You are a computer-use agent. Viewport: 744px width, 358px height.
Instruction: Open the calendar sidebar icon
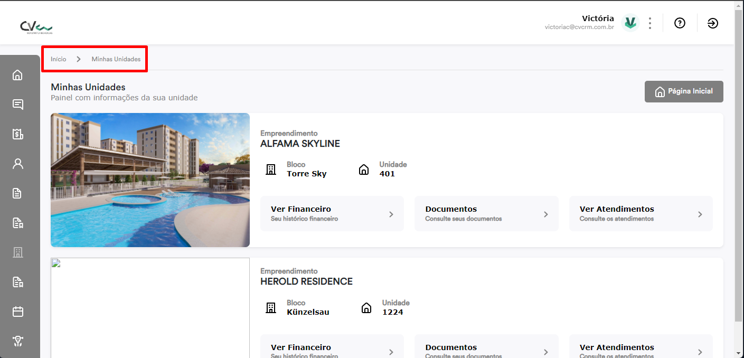click(x=18, y=312)
